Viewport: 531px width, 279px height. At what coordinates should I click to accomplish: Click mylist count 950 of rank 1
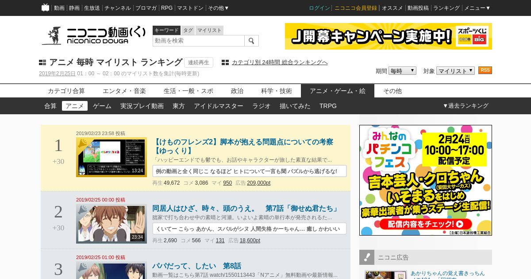(227, 183)
